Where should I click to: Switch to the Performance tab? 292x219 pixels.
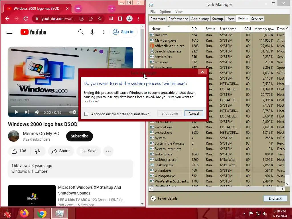[178, 19]
